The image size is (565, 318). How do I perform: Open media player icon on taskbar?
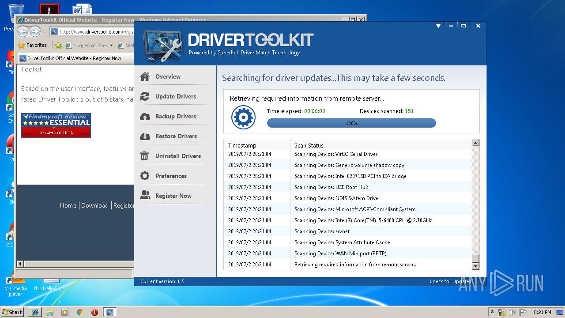pos(65,312)
